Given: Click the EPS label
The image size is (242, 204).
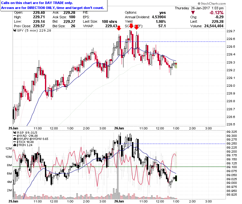Looking at the screenshot, I should click(86, 17).
